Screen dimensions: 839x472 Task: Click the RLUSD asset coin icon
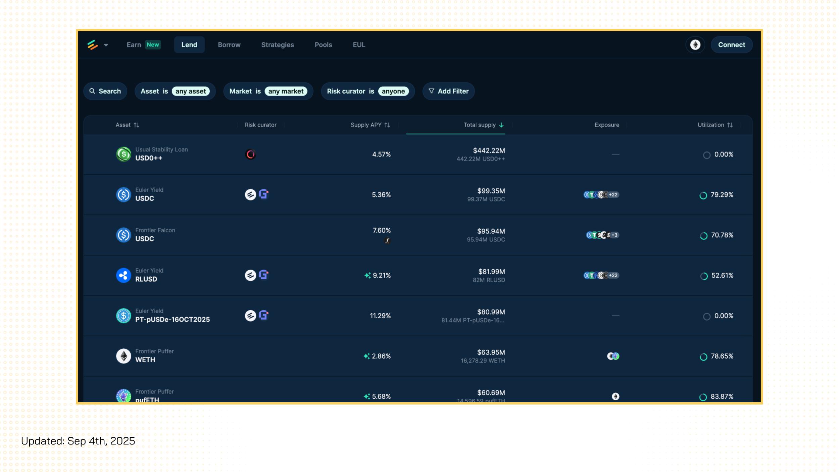point(124,276)
